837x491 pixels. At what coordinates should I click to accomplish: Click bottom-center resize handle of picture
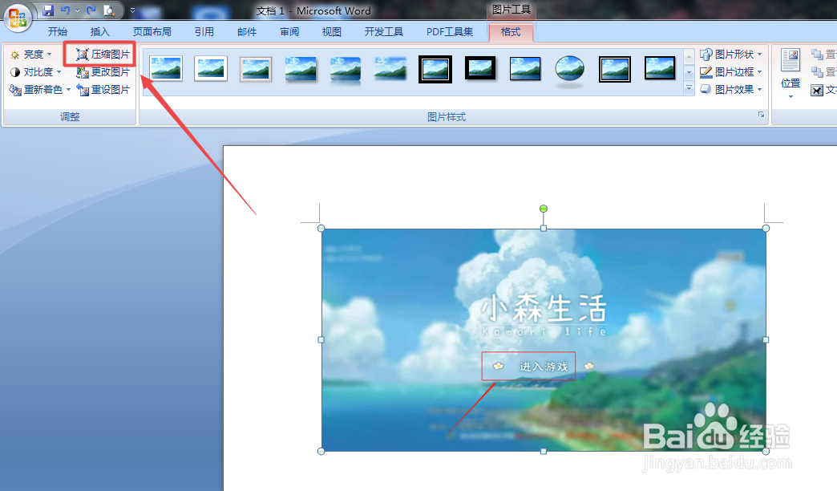click(x=544, y=452)
